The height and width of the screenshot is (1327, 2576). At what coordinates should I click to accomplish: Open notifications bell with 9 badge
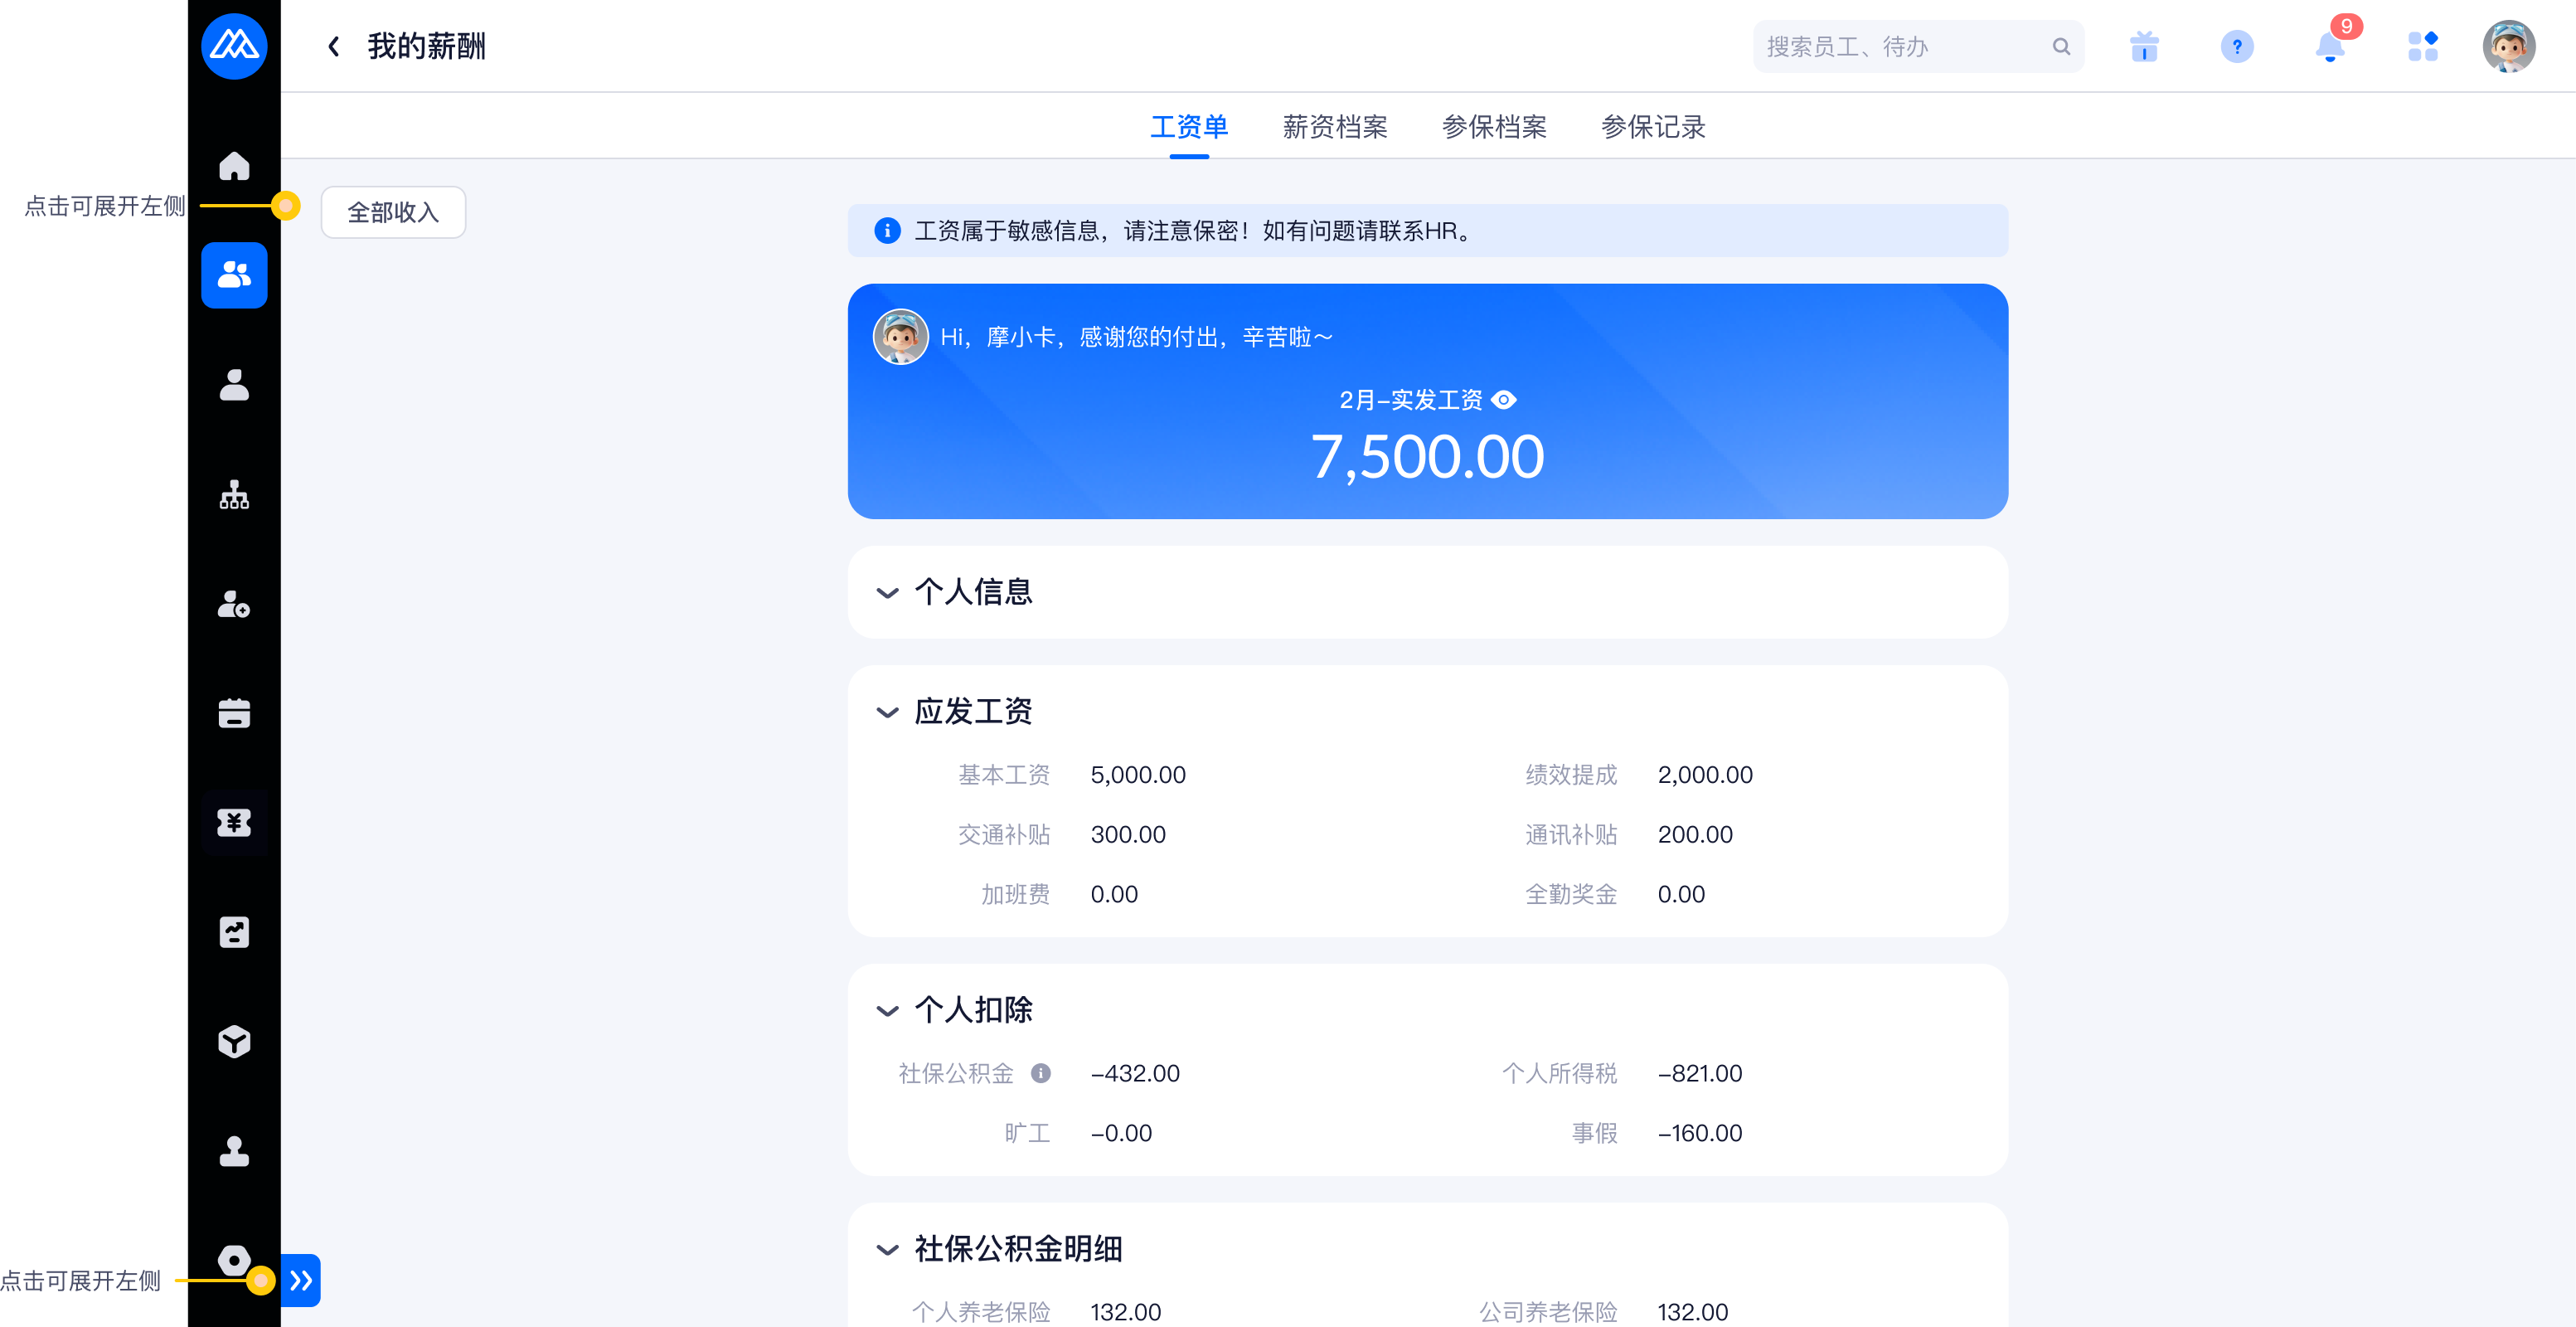coord(2329,47)
